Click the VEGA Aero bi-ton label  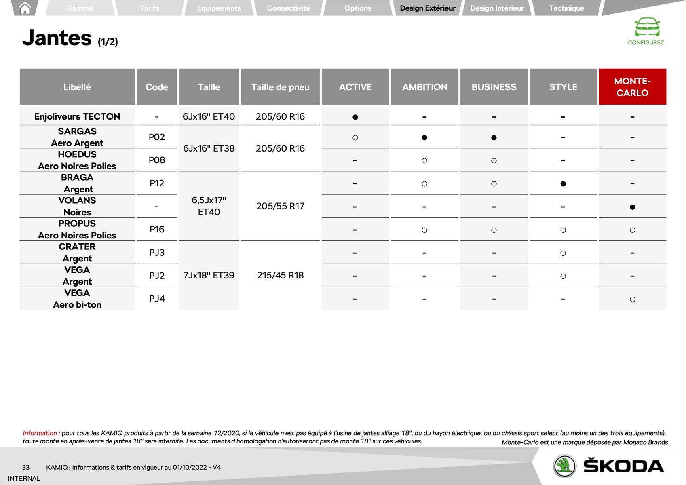77,299
